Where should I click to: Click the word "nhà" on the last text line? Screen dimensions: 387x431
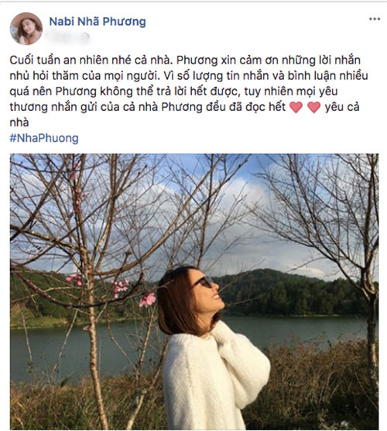point(19,122)
